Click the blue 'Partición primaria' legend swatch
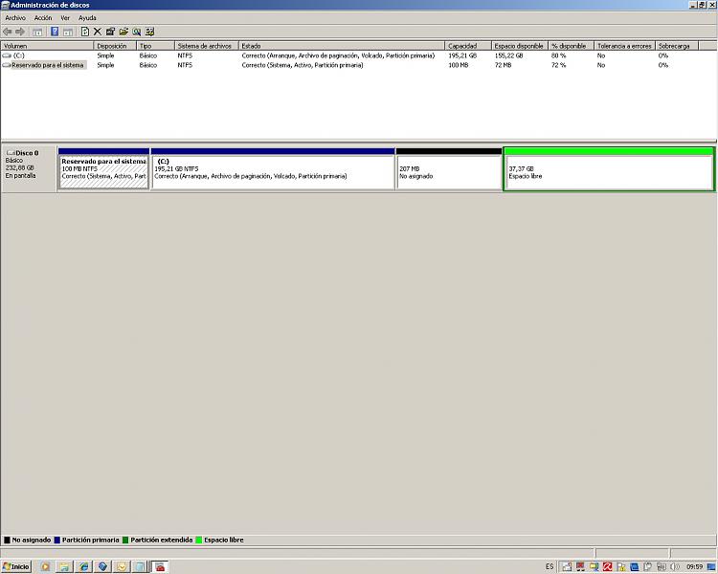718x574 pixels. 57,540
